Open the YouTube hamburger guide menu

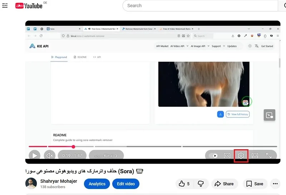[5, 6]
